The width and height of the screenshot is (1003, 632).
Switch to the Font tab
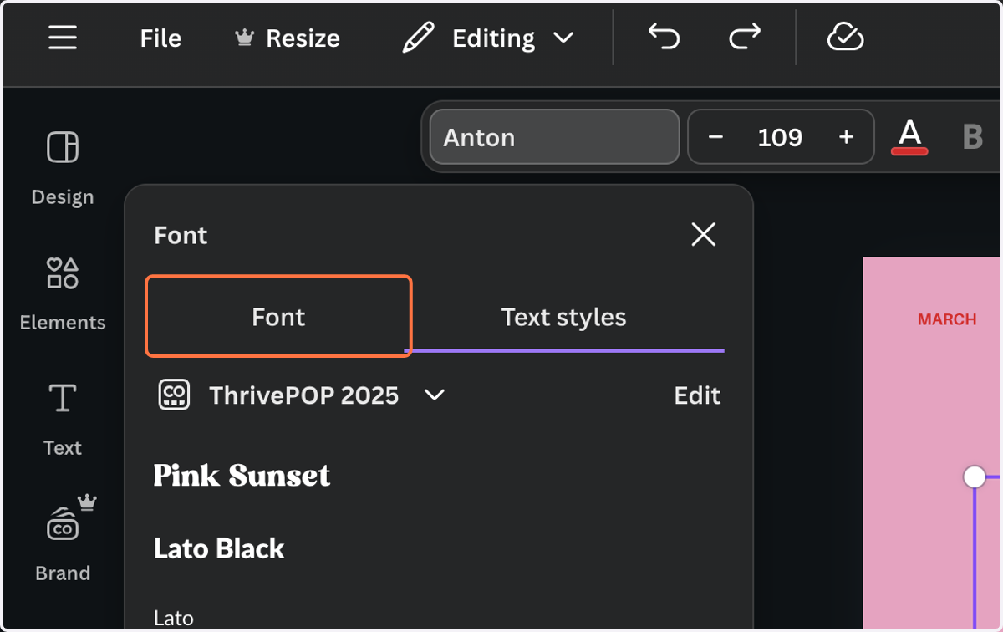tap(278, 317)
